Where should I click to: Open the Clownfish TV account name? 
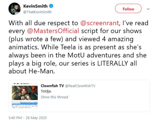point(52,86)
